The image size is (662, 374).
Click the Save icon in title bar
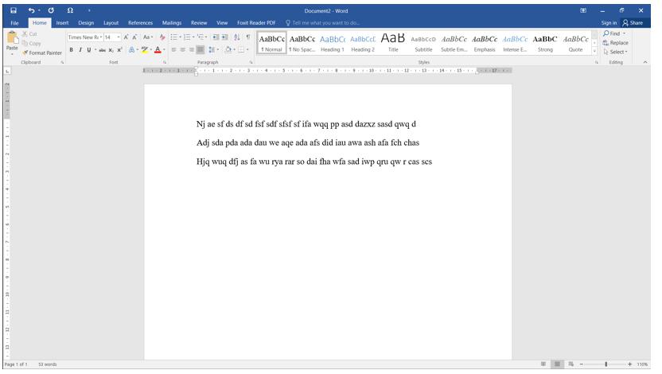pos(14,10)
